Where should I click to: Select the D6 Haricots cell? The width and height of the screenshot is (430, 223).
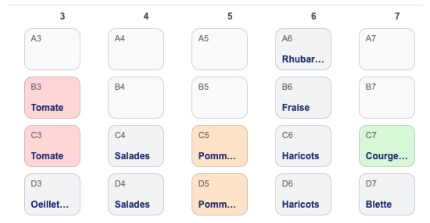303,194
